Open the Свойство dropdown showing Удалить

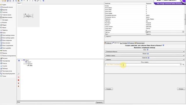point(145,60)
